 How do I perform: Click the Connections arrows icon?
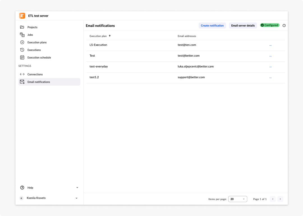pyautogui.click(x=22, y=74)
